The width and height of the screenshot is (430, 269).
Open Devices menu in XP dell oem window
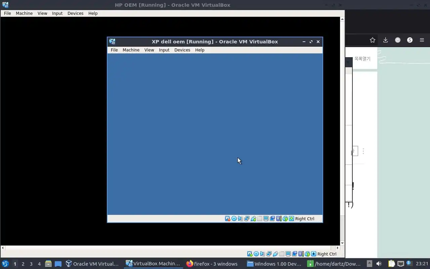[182, 50]
